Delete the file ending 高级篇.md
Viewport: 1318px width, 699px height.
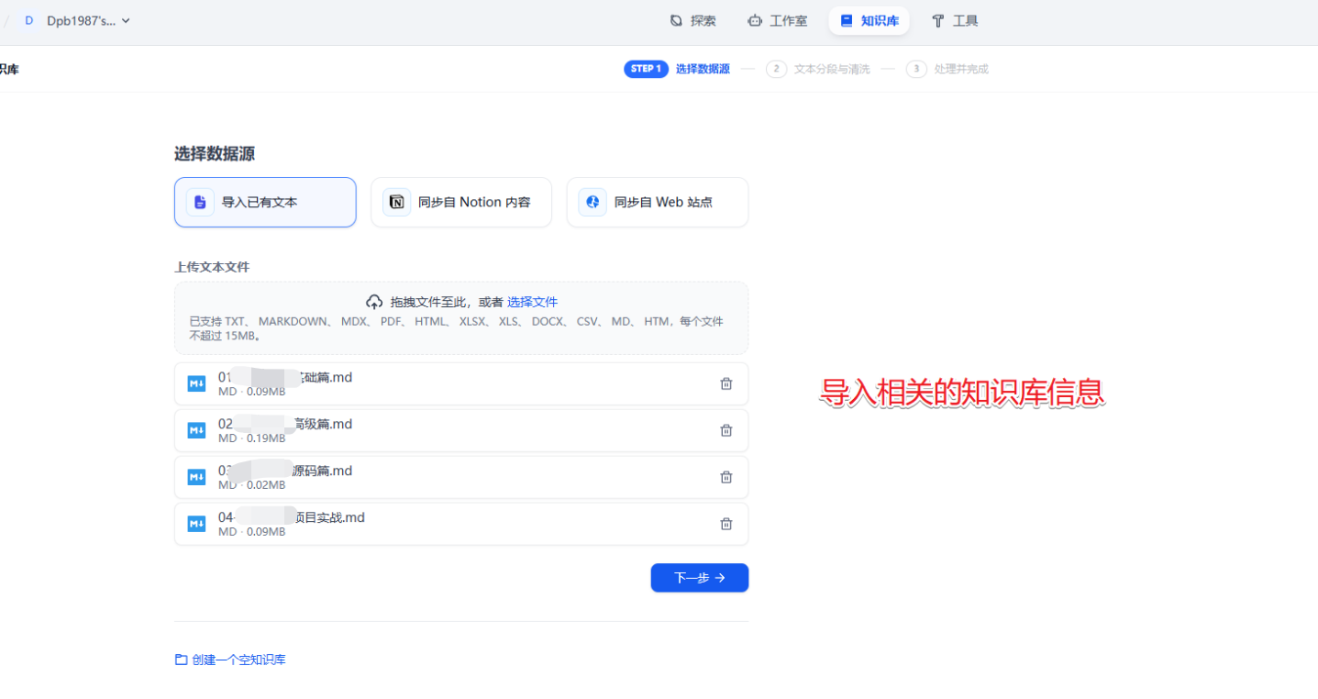coord(725,430)
